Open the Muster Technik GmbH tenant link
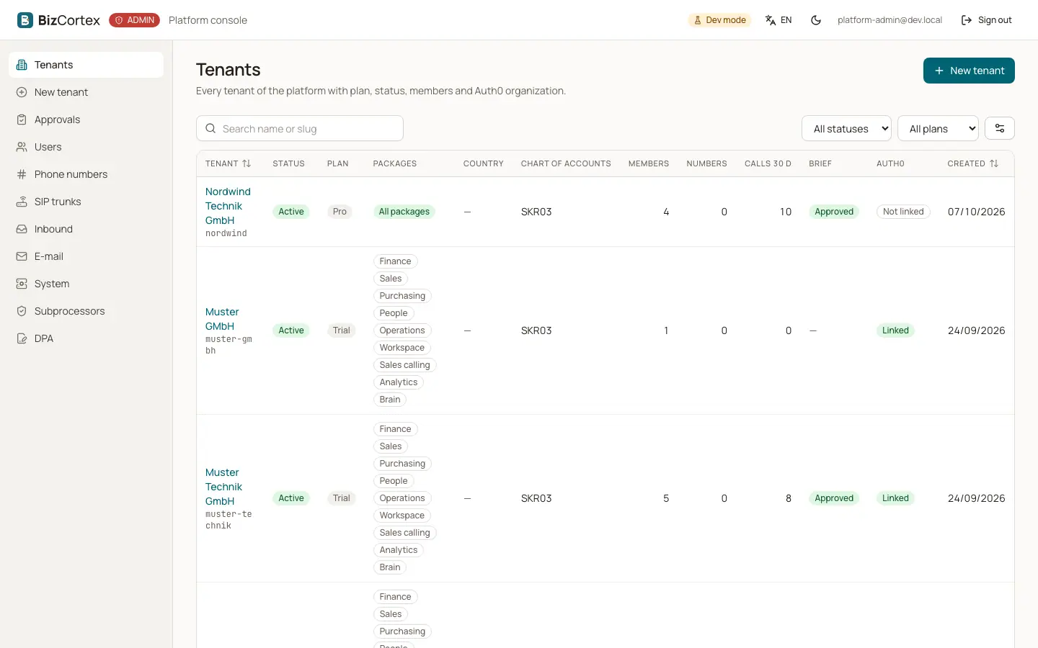1038x648 pixels. pos(223,487)
